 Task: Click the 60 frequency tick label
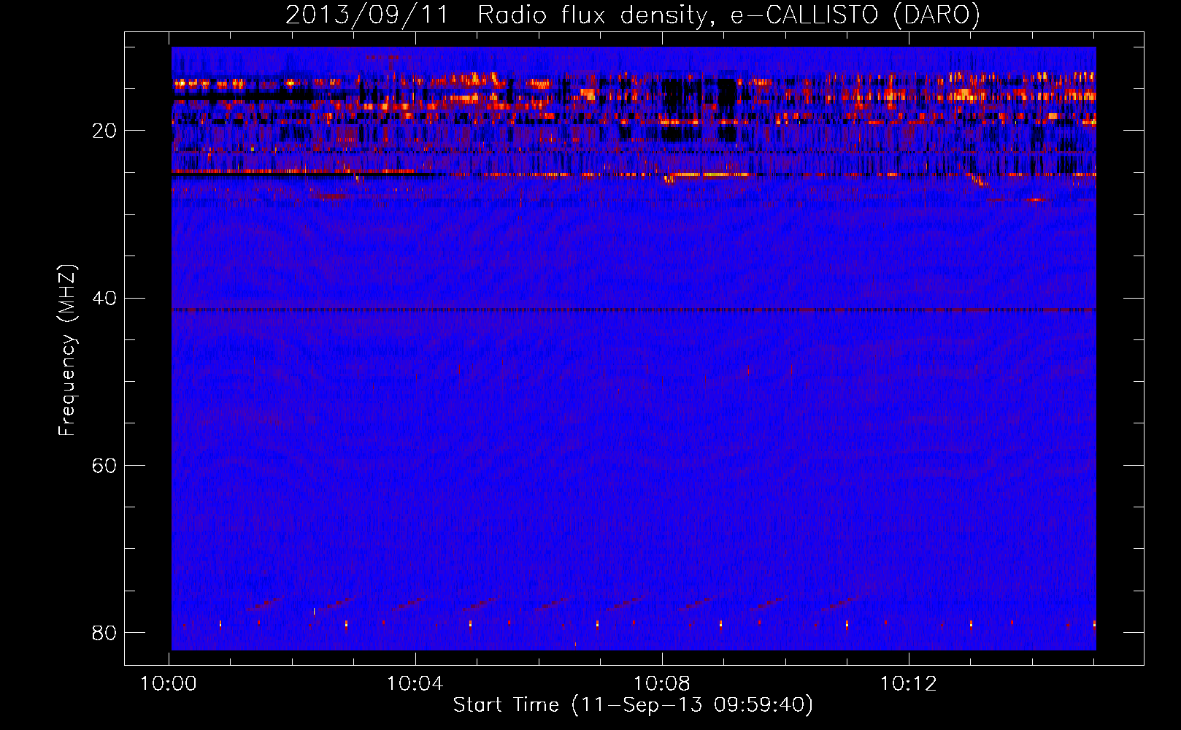(x=104, y=465)
